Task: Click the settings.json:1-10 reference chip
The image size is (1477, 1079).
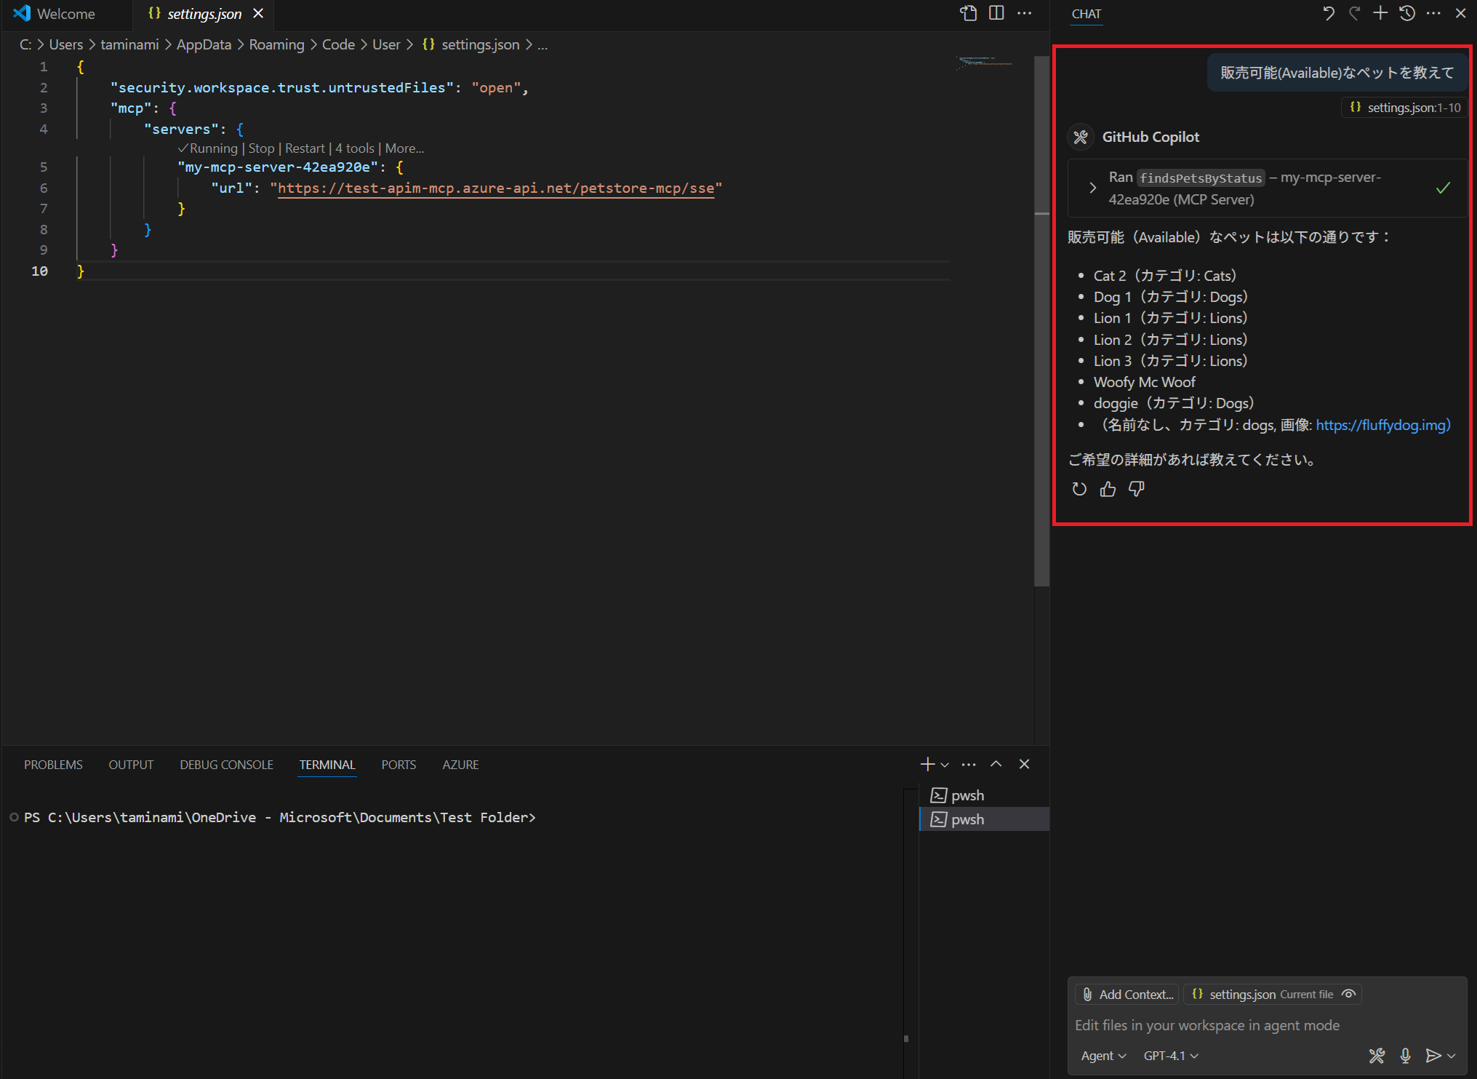Action: click(1405, 108)
